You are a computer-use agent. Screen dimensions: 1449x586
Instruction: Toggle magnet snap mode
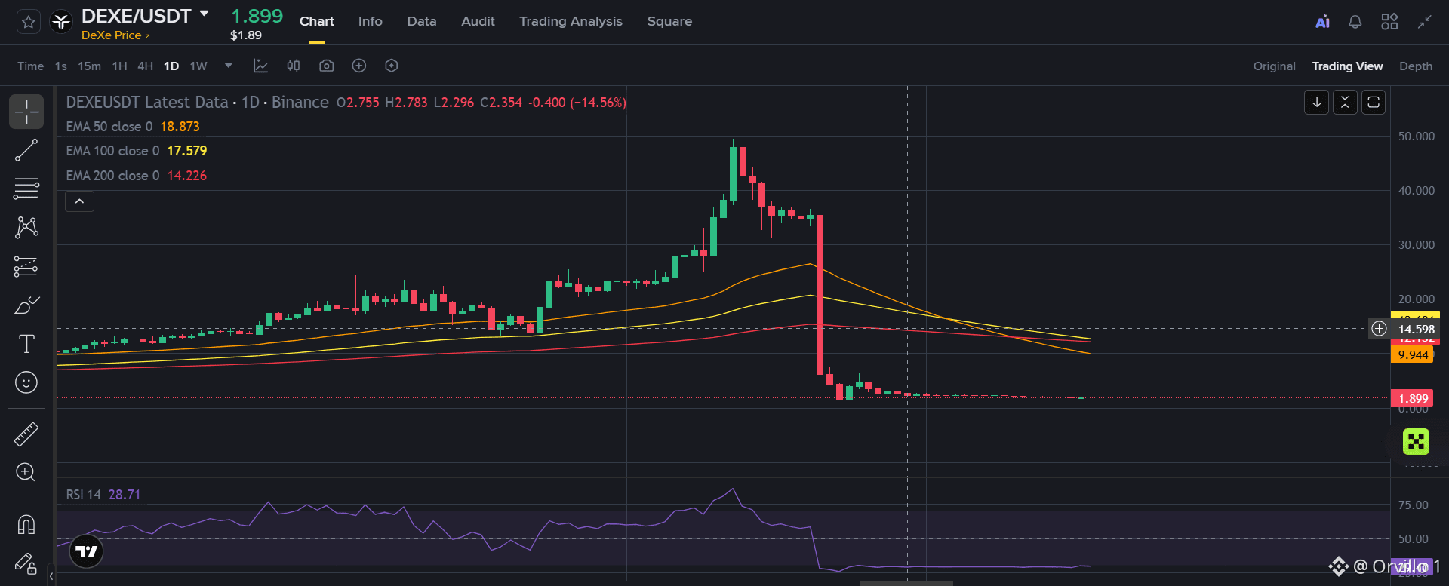point(26,525)
